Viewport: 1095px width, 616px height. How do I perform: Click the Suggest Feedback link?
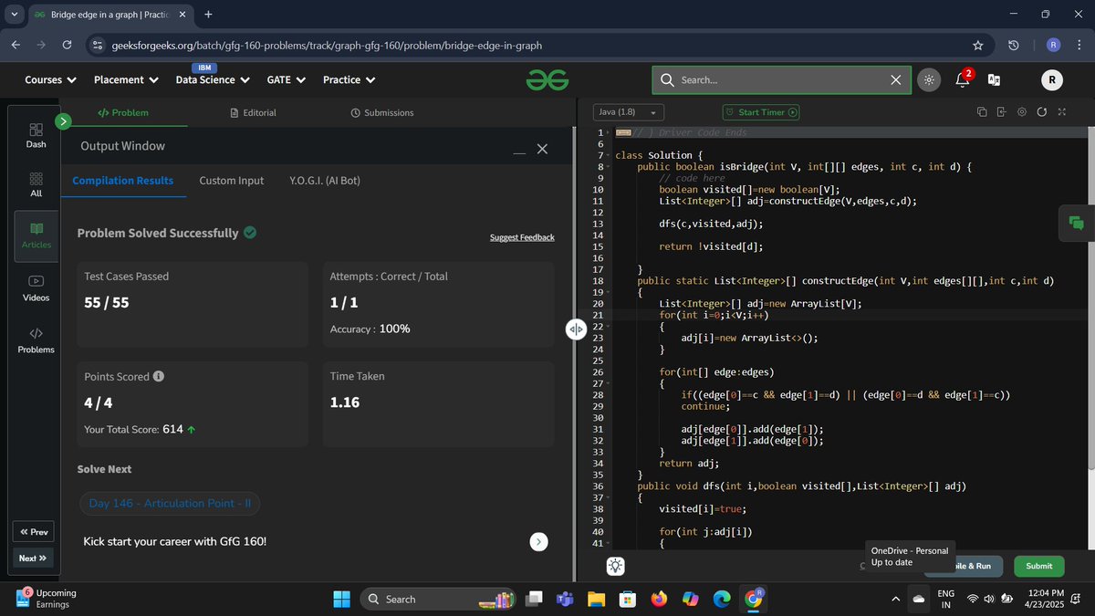click(522, 237)
